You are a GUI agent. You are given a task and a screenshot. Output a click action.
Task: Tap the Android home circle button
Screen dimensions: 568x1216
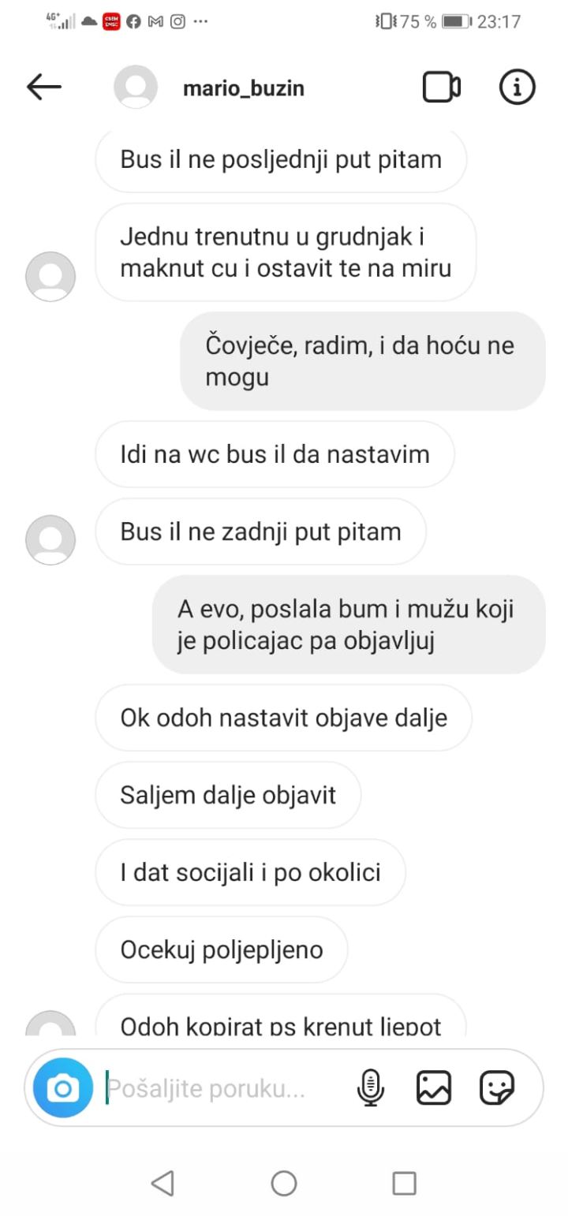click(x=284, y=1183)
